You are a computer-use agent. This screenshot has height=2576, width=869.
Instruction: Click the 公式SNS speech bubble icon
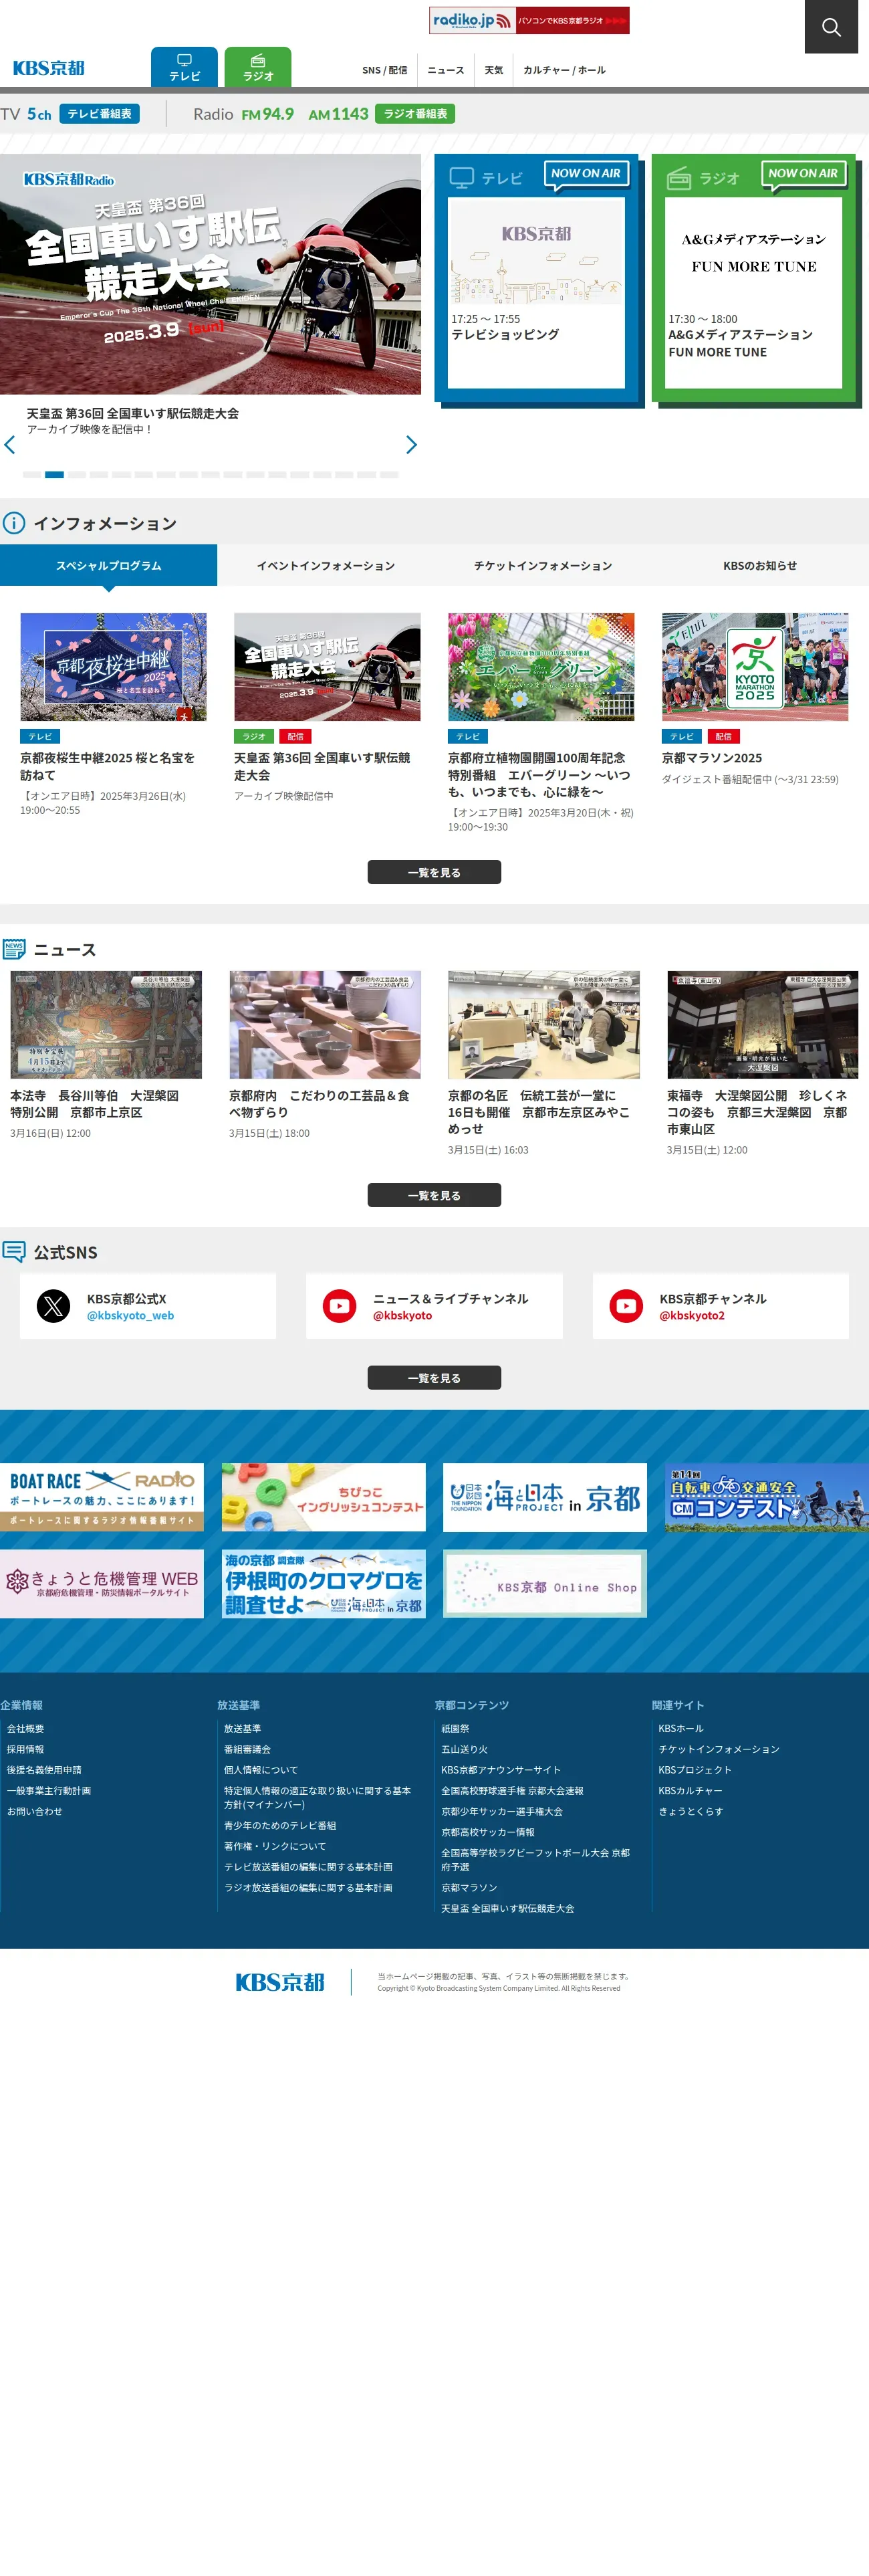click(x=14, y=1252)
